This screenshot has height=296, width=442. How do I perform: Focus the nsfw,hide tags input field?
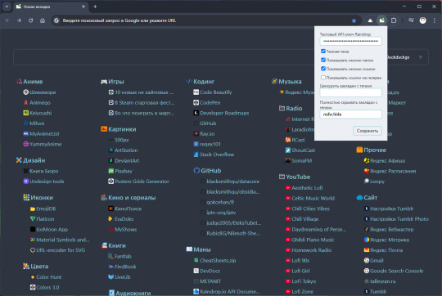pos(350,114)
